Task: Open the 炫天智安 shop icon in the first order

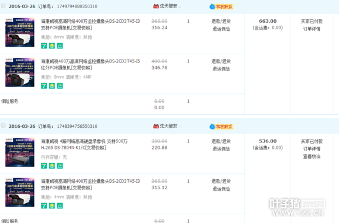Action: 156,6
